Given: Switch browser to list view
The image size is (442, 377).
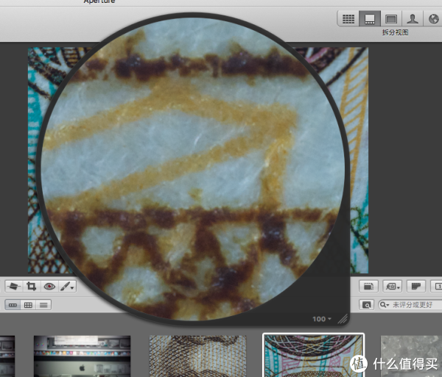Looking at the screenshot, I should tap(43, 305).
